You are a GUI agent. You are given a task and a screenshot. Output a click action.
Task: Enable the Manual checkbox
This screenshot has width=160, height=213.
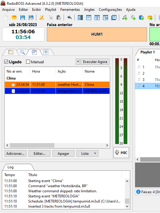coord(28,62)
